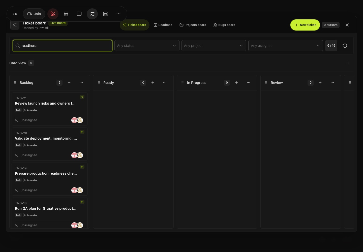Open the chat bubble icon in toolbar

tap(79, 14)
